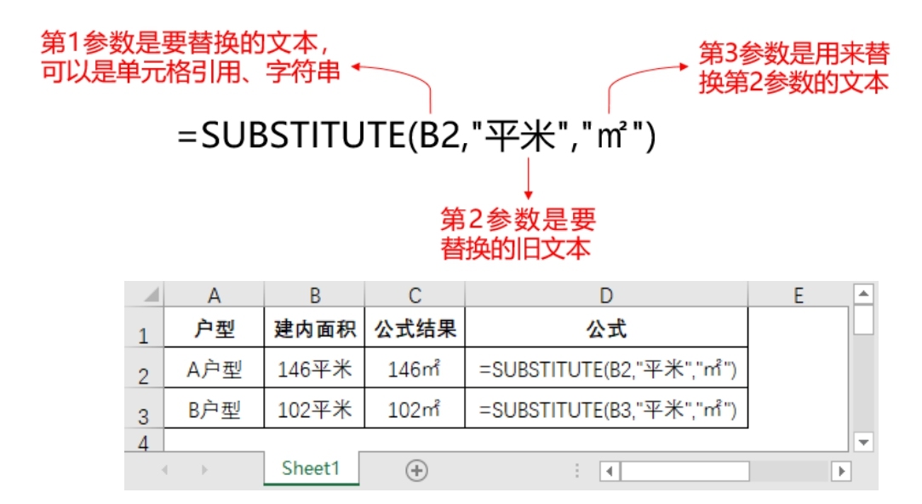922x504 pixels.
Task: Click the vertical scrollbar up arrow
Action: [x=863, y=294]
